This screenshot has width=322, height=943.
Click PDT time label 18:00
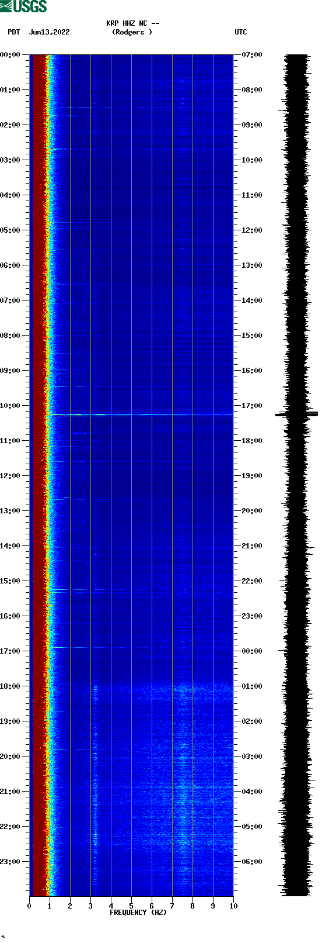coord(10,686)
